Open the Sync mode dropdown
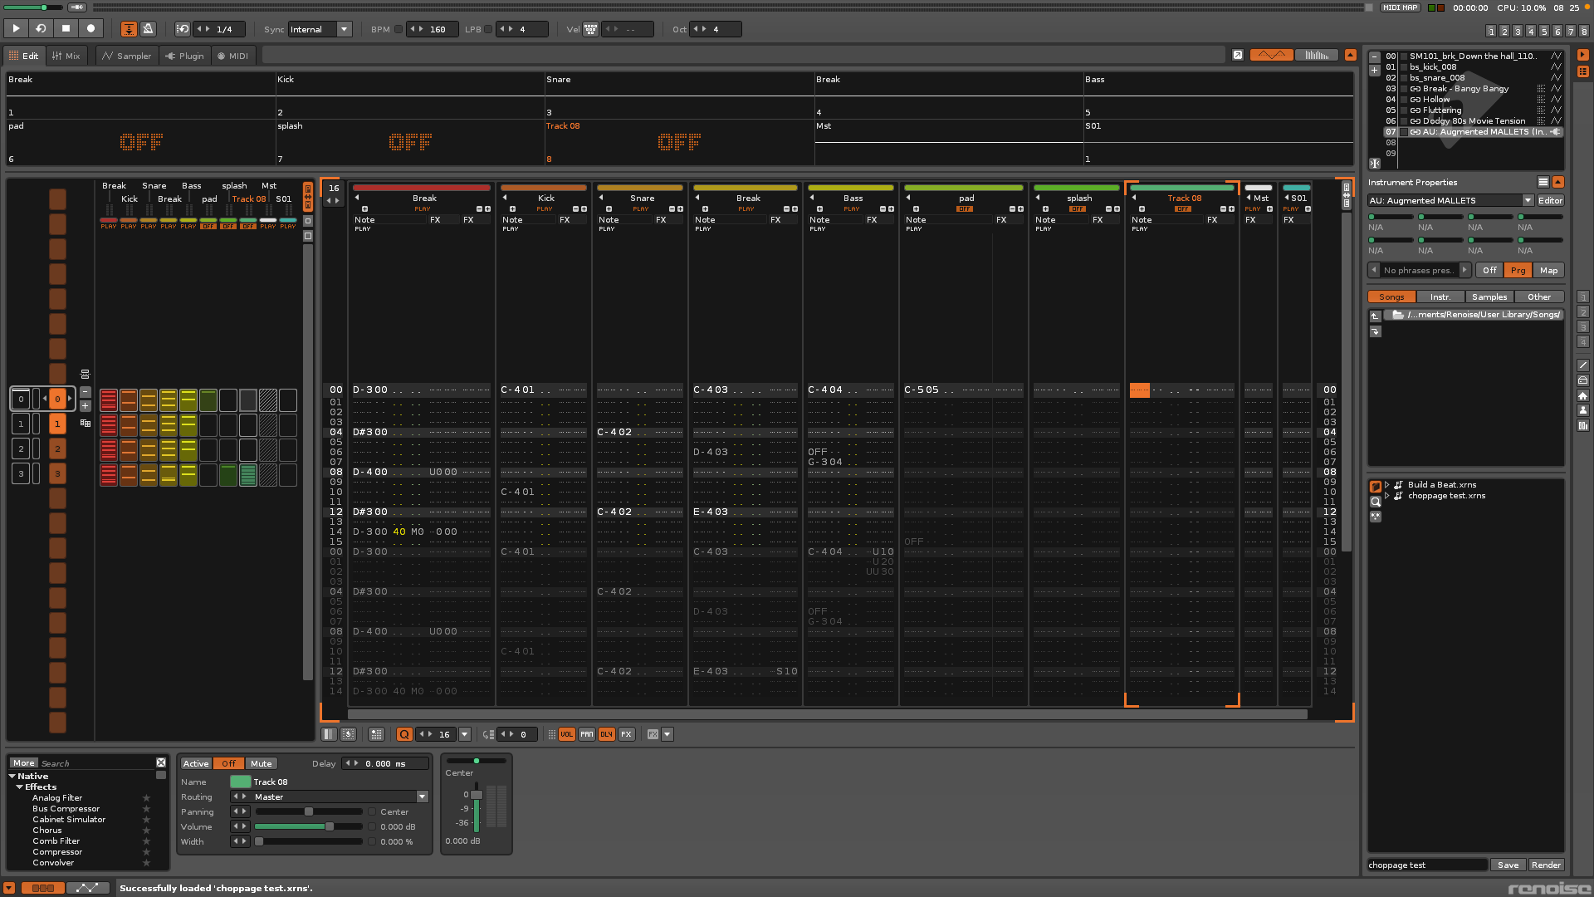The width and height of the screenshot is (1594, 897). coord(345,29)
